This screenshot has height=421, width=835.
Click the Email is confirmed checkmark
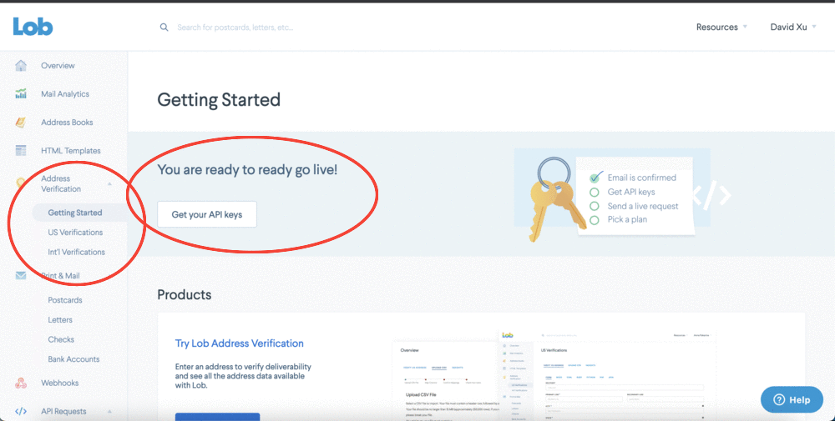tap(596, 177)
